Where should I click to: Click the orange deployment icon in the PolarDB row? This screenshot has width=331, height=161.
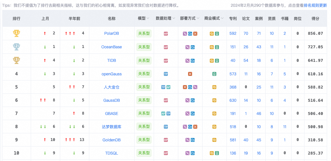(195, 33)
